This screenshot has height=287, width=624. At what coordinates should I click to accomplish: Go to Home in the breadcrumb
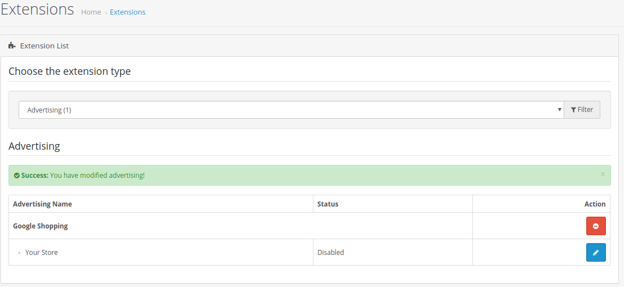point(91,12)
